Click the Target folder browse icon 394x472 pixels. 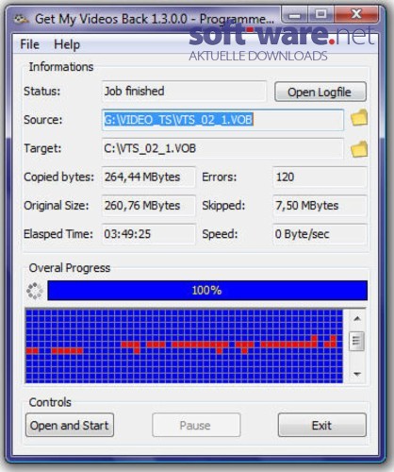click(x=359, y=149)
